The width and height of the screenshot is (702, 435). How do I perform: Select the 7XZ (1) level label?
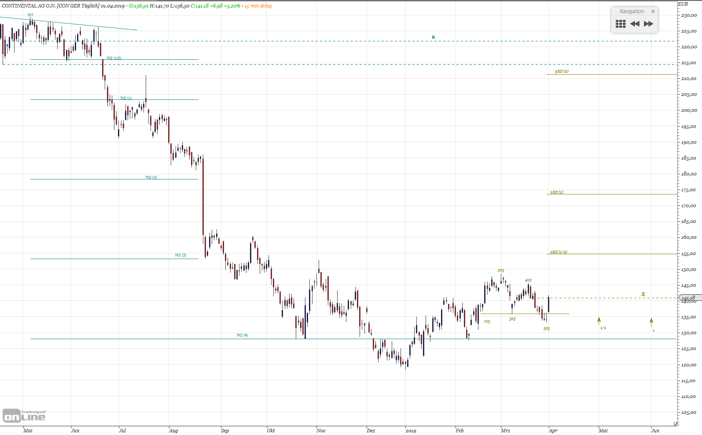(126, 98)
